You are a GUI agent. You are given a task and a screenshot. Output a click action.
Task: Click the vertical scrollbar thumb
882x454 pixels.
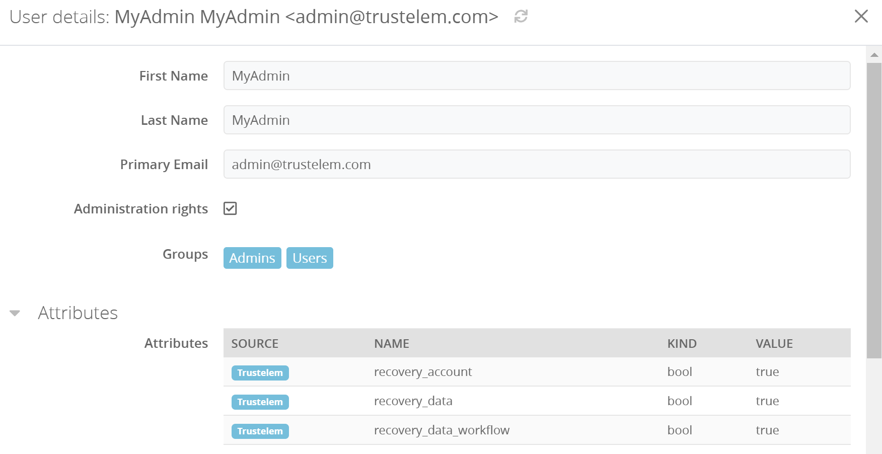874,210
